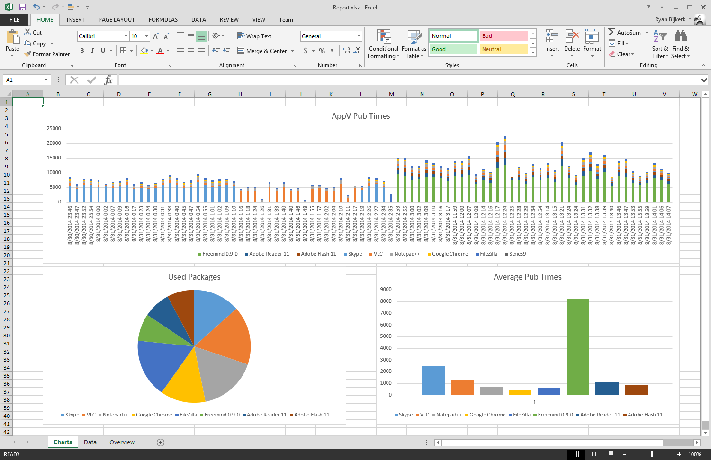
Task: Apply Comma Style number format
Action: tap(332, 51)
